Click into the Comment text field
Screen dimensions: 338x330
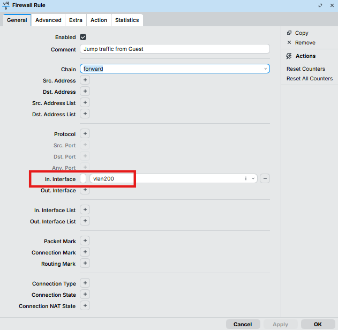(x=175, y=49)
